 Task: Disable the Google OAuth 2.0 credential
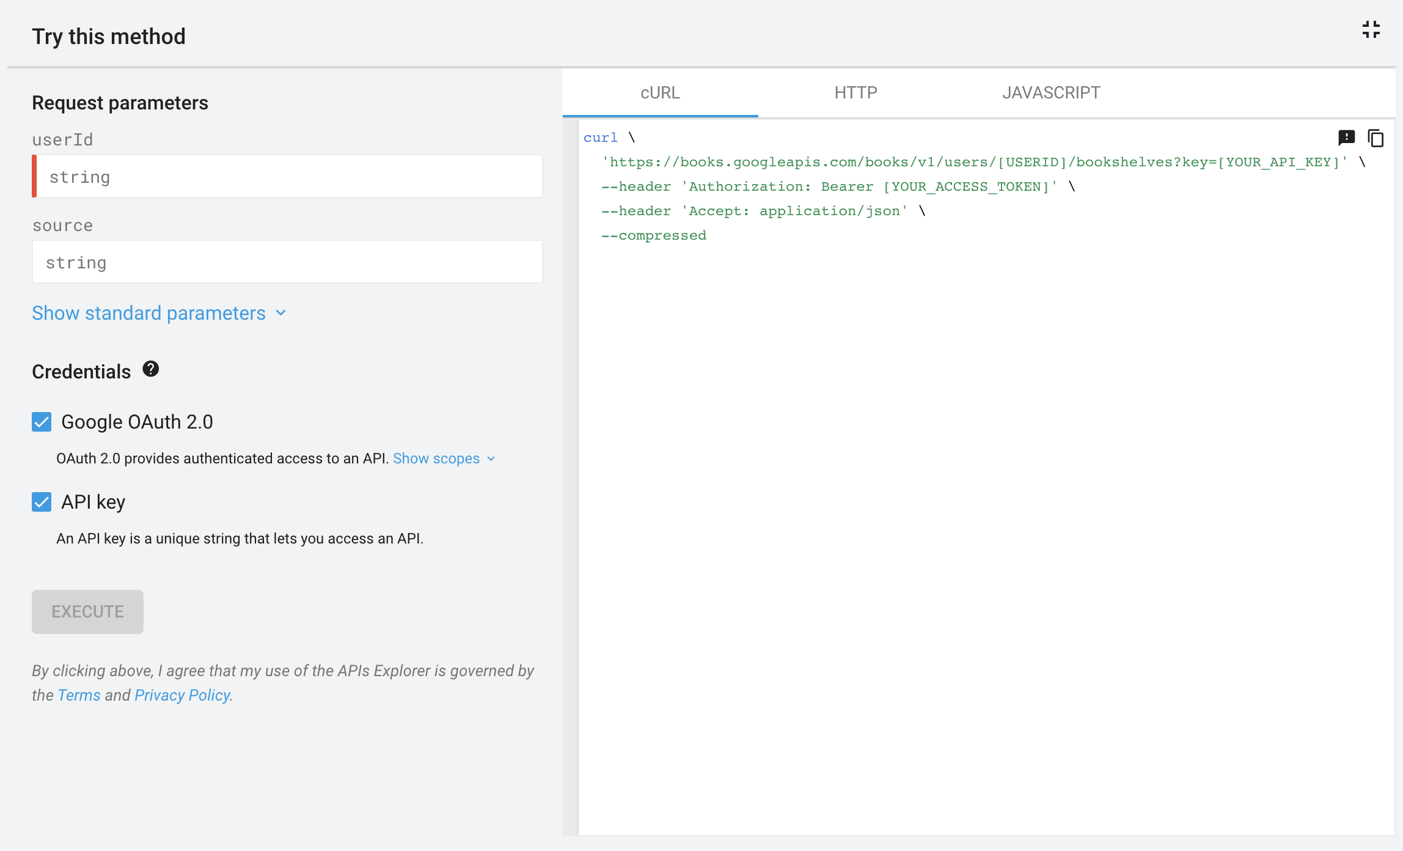[x=41, y=421]
